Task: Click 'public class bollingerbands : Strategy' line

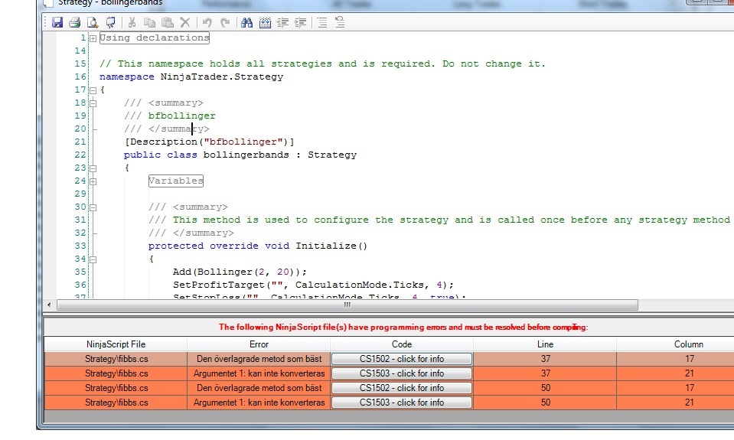Action: click(x=240, y=155)
